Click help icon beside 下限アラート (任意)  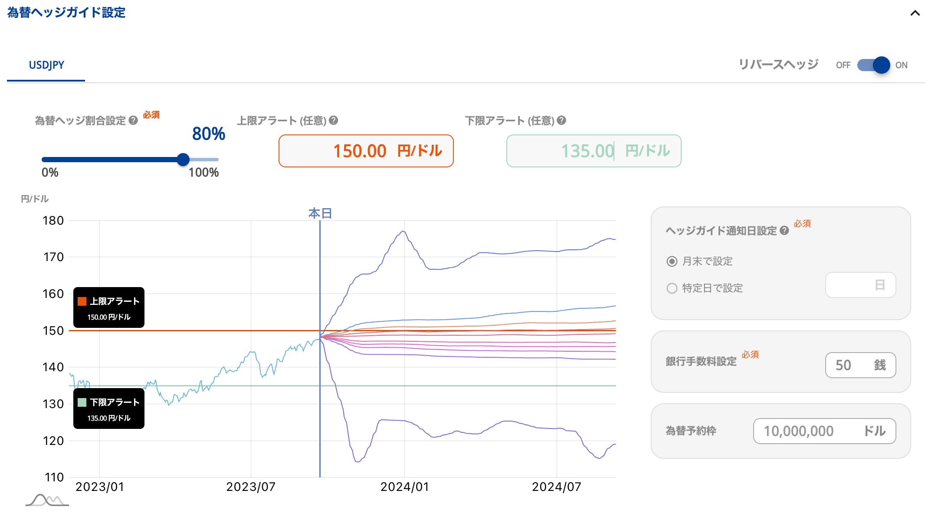(561, 121)
